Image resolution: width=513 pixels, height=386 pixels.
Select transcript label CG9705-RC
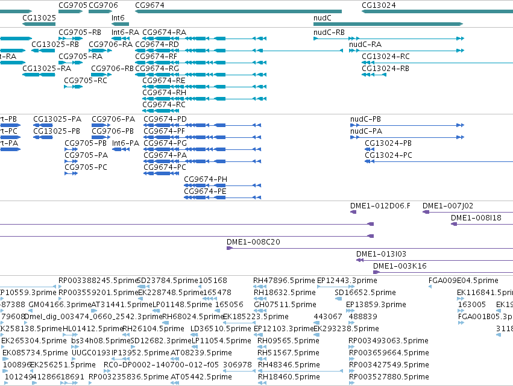click(x=86, y=81)
